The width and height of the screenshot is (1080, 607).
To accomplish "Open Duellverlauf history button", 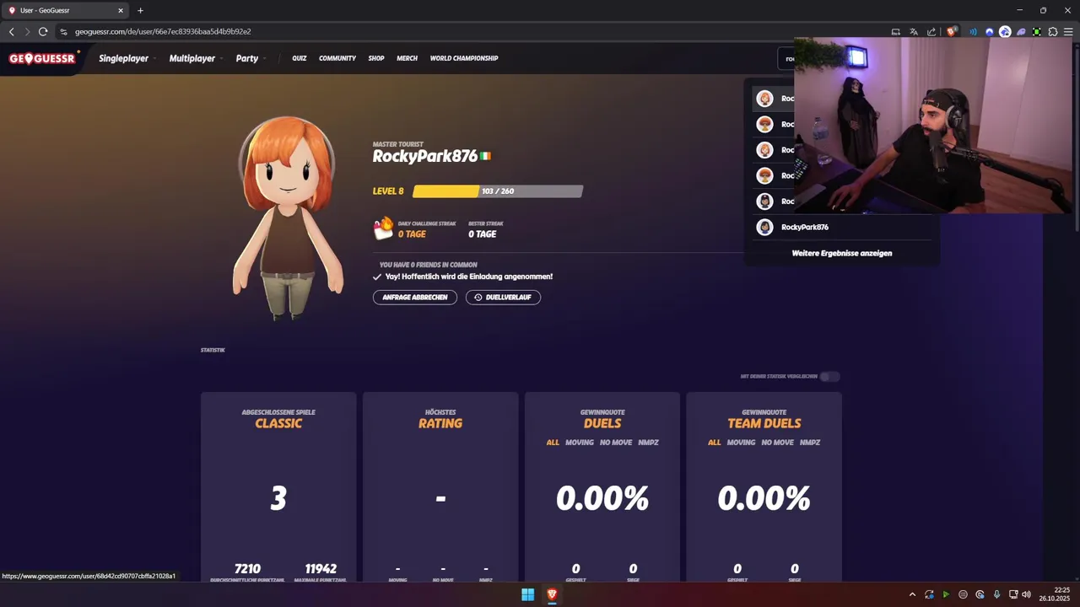I will coord(503,297).
